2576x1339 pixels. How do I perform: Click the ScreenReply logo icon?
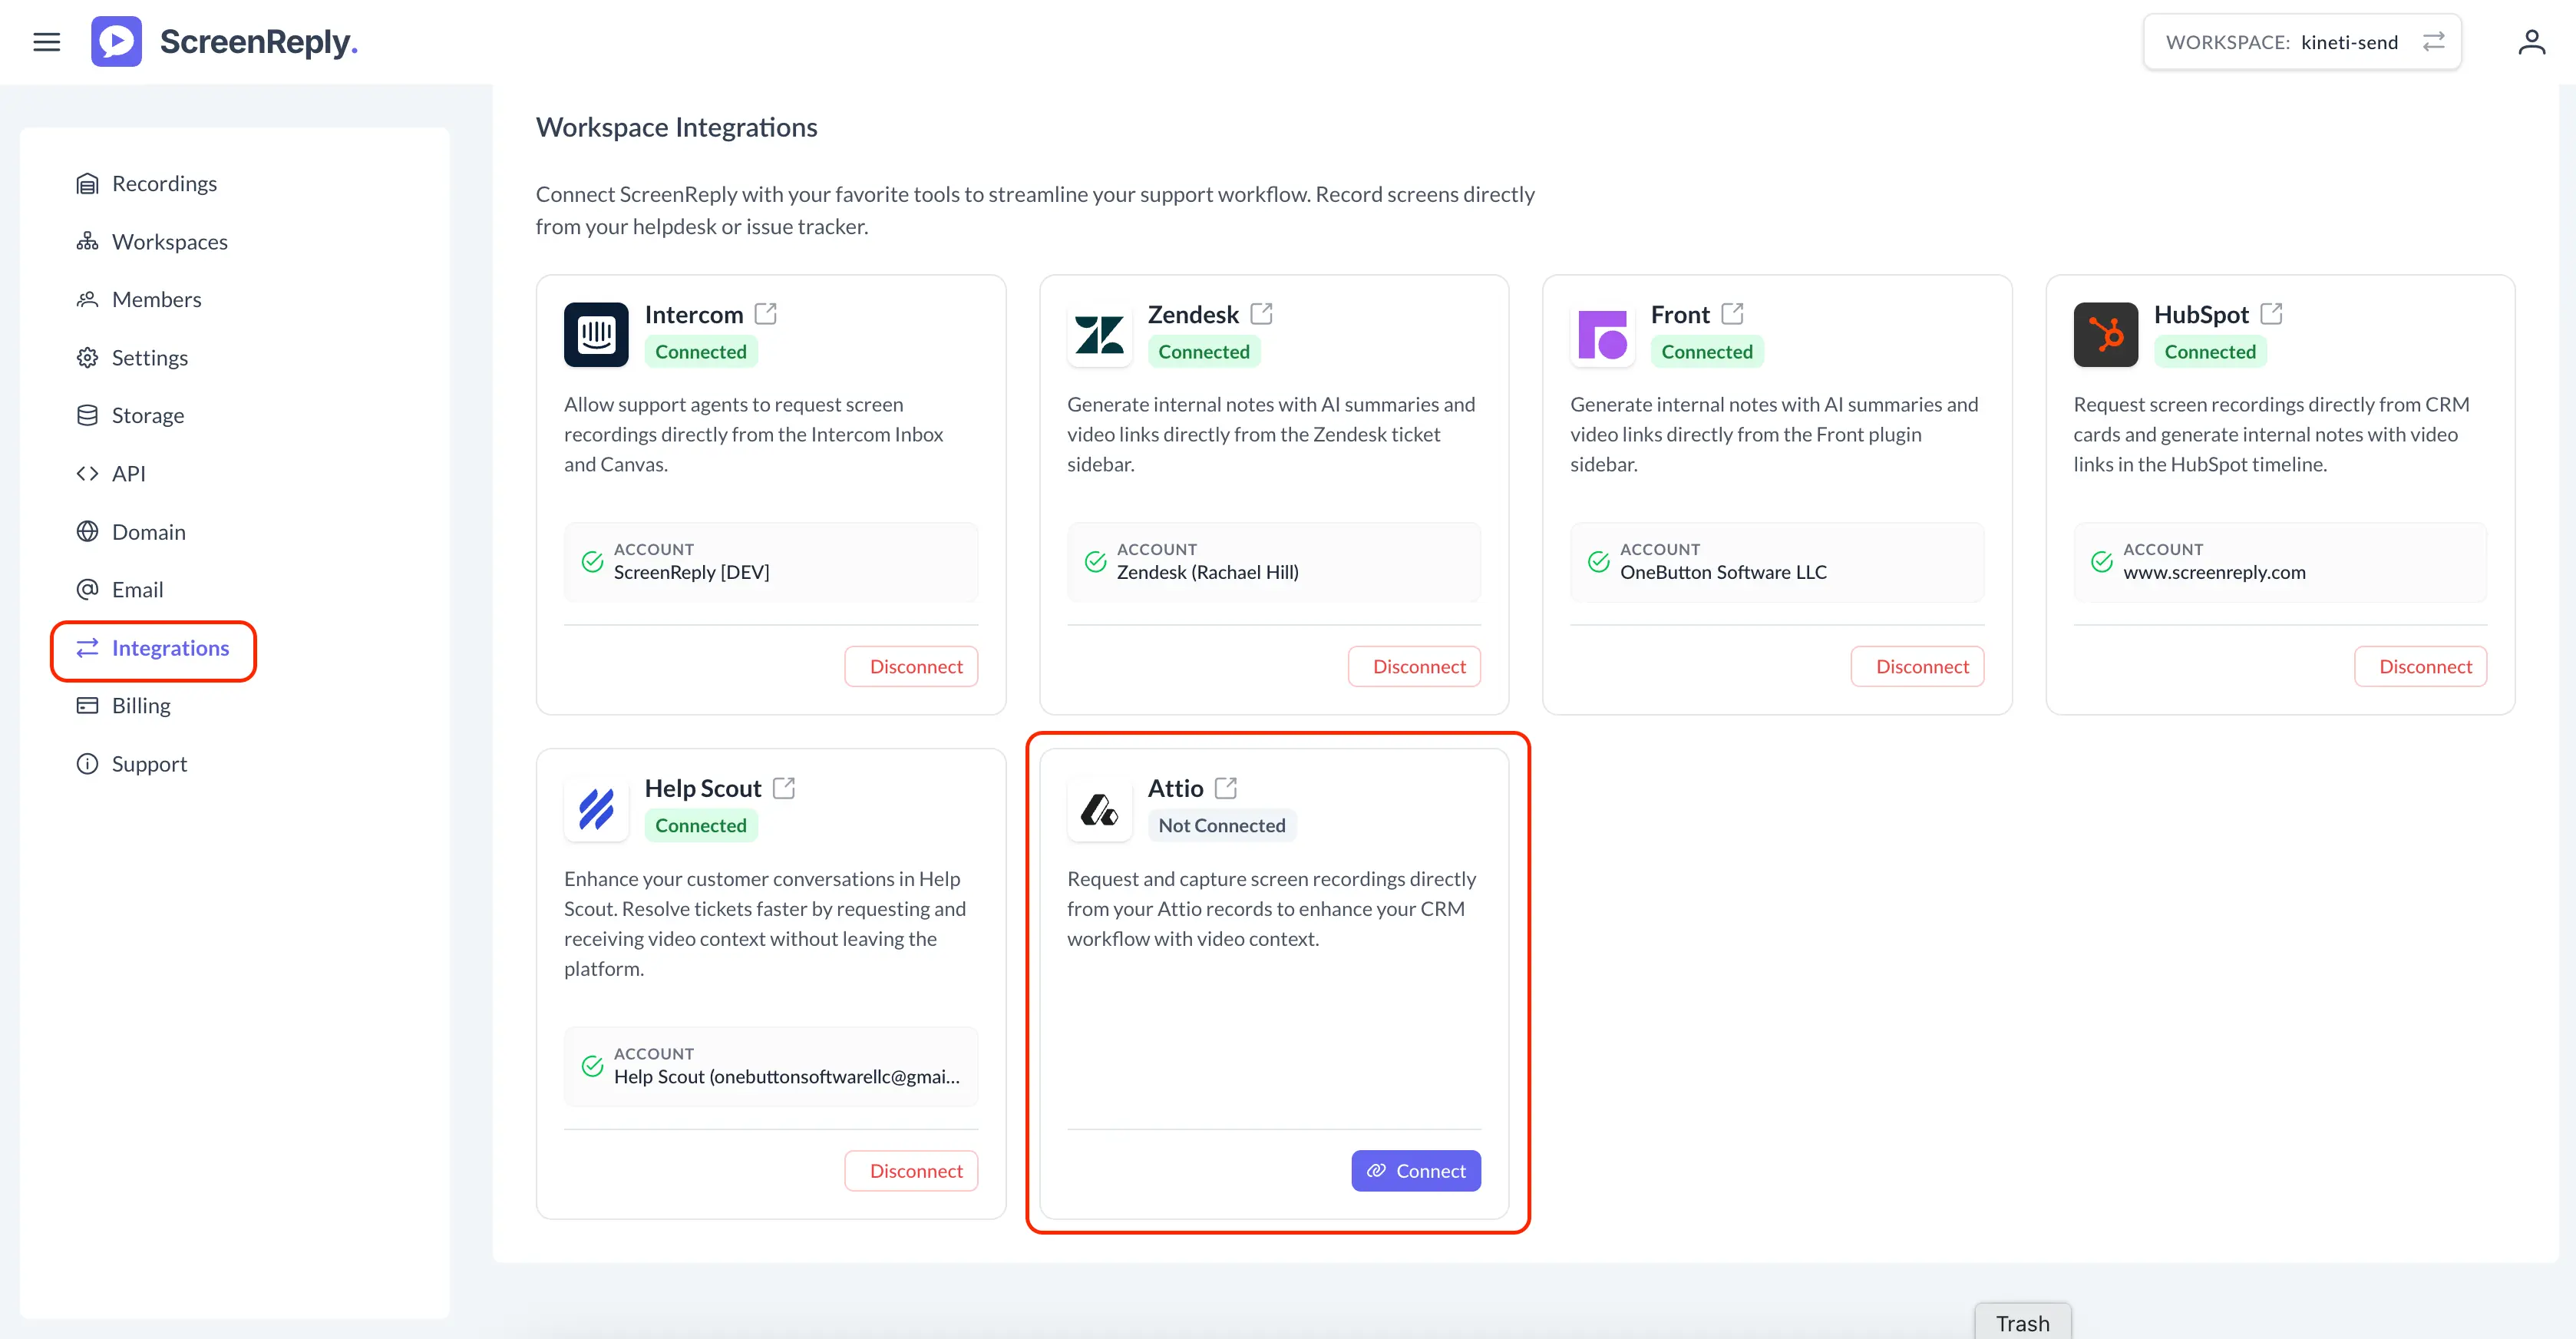point(116,42)
